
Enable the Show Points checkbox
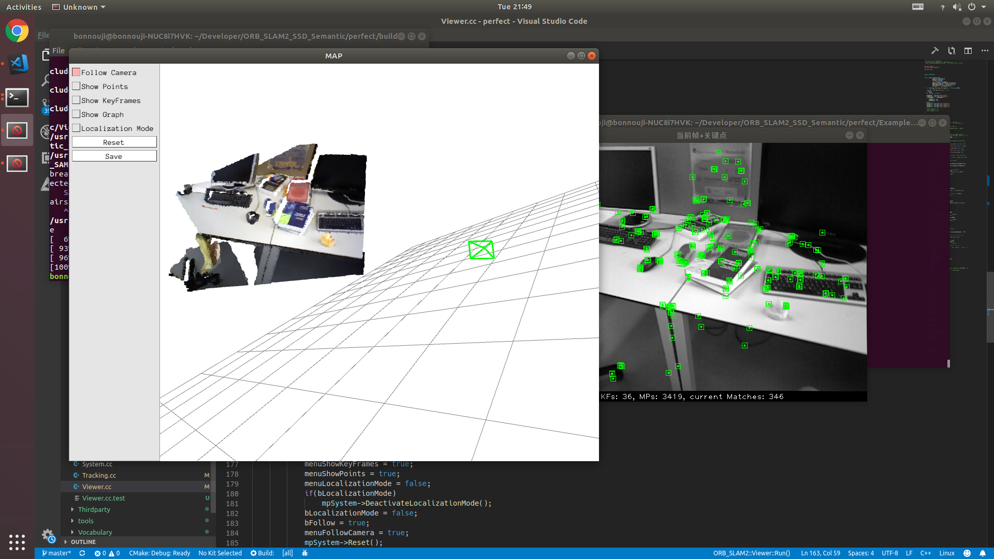click(76, 86)
